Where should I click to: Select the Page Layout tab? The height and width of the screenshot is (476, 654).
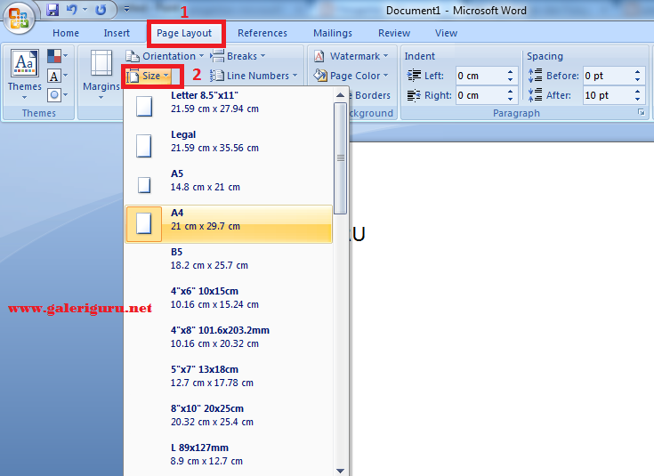click(184, 33)
